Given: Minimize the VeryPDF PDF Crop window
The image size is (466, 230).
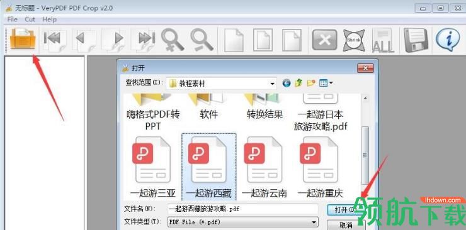Looking at the screenshot, I should click(x=423, y=8).
